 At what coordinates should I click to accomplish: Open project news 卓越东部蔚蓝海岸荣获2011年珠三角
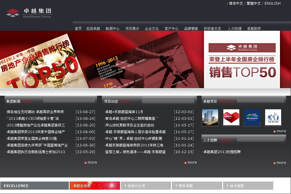(134, 145)
